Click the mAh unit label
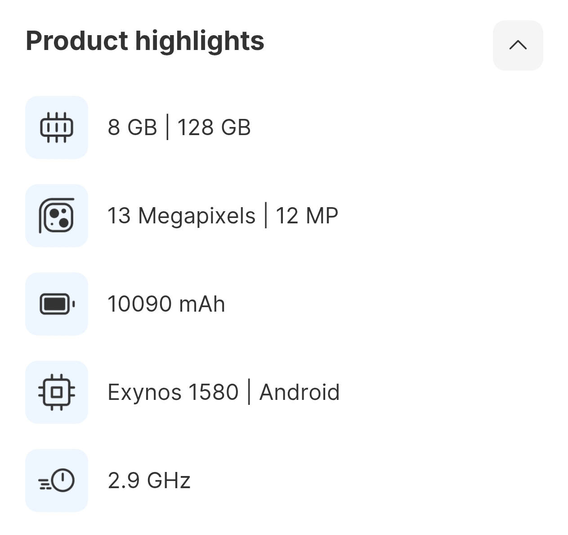568x535 pixels. (x=202, y=304)
